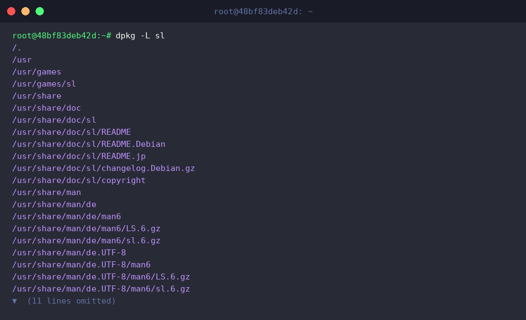Click the yellow minimize window button
Screen dimensions: 526x320
pos(26,12)
